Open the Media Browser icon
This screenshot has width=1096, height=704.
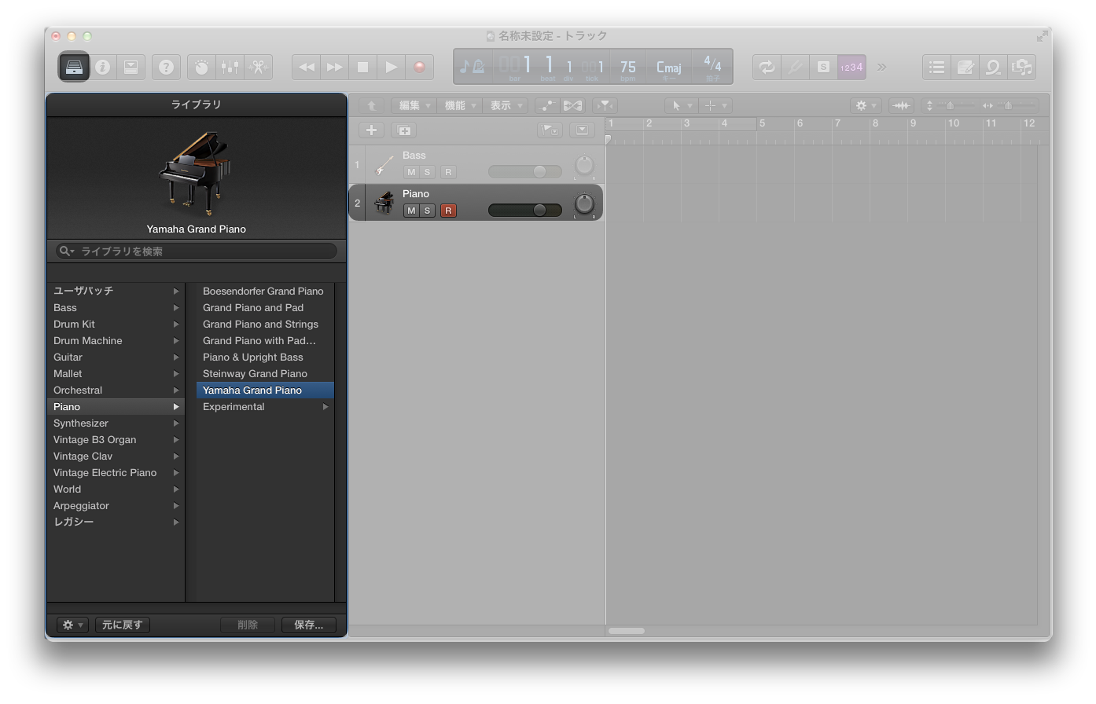pos(1022,67)
